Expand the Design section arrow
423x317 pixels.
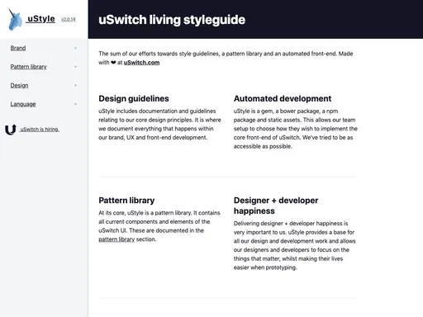75,86
